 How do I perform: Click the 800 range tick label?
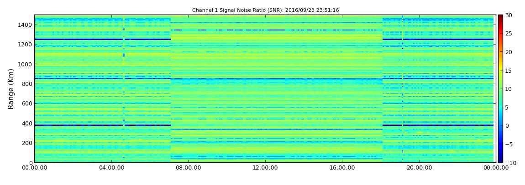(x=27, y=84)
